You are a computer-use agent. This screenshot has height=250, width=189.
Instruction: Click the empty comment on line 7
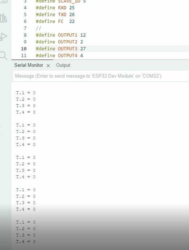point(38,28)
